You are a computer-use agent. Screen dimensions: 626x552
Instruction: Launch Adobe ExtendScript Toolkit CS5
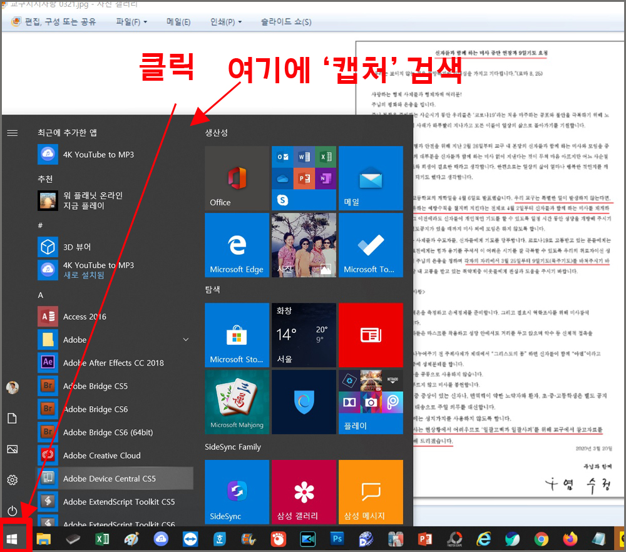pyautogui.click(x=114, y=502)
